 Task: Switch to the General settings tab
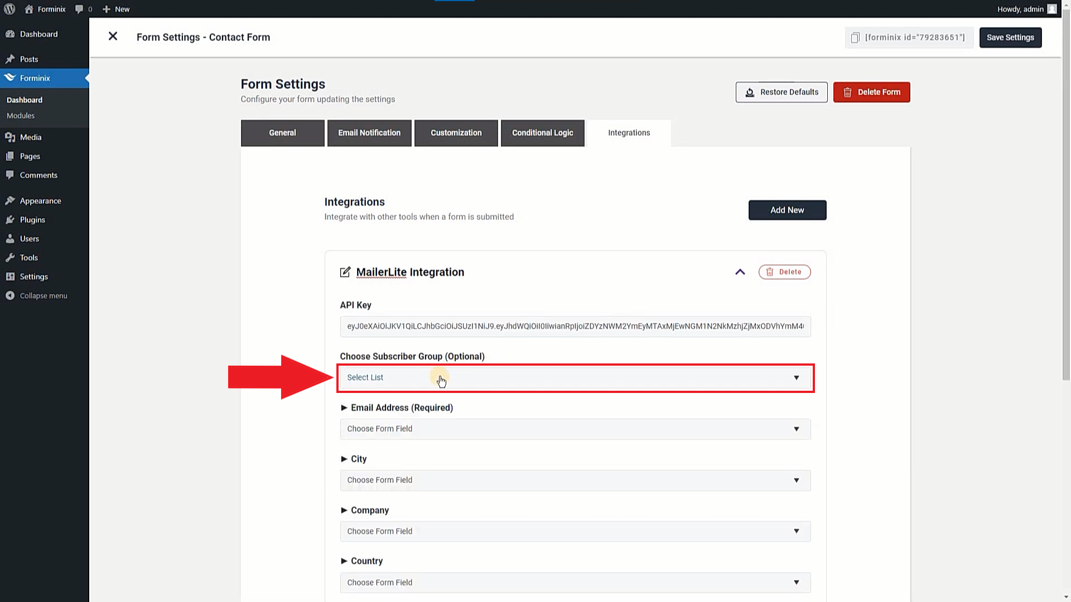tap(282, 132)
